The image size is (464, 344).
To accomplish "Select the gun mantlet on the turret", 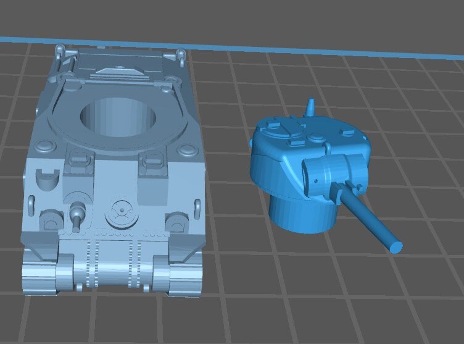I will click(x=333, y=172).
